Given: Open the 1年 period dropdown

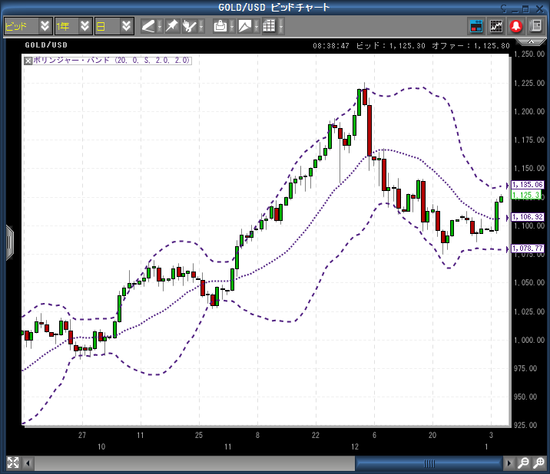Looking at the screenshot, I should tap(85, 26).
